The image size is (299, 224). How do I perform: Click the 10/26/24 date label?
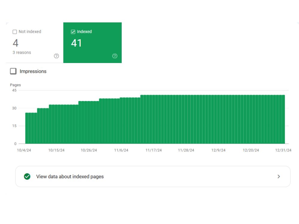(x=89, y=150)
